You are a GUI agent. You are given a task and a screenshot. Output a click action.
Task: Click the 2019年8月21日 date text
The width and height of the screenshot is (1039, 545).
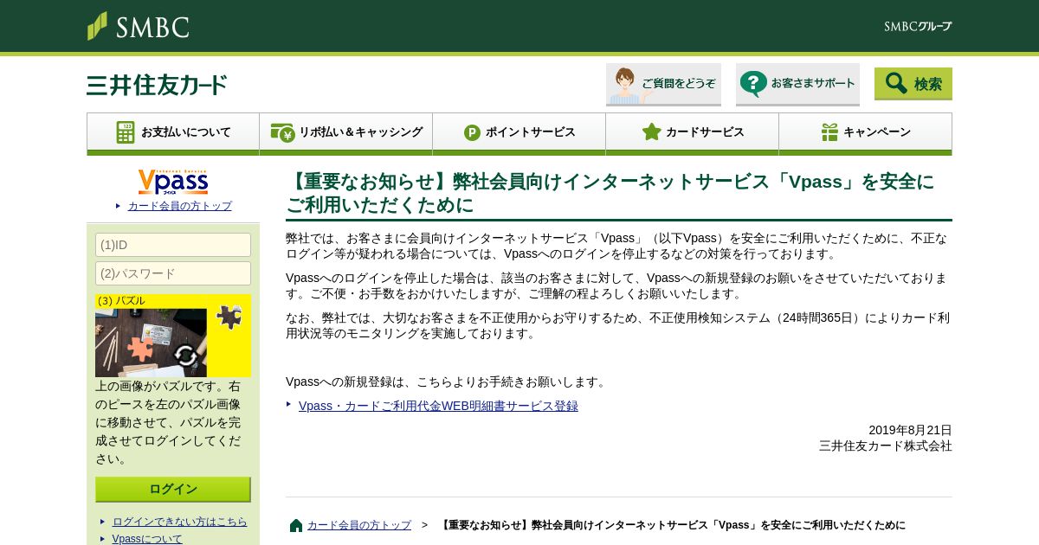[910, 430]
